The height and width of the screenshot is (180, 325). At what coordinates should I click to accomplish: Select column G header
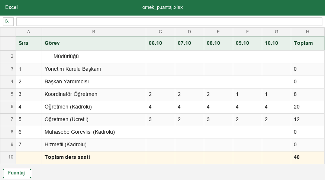pyautogui.click(x=277, y=32)
